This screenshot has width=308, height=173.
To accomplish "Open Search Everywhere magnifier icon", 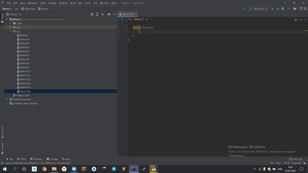I will pos(306,9).
